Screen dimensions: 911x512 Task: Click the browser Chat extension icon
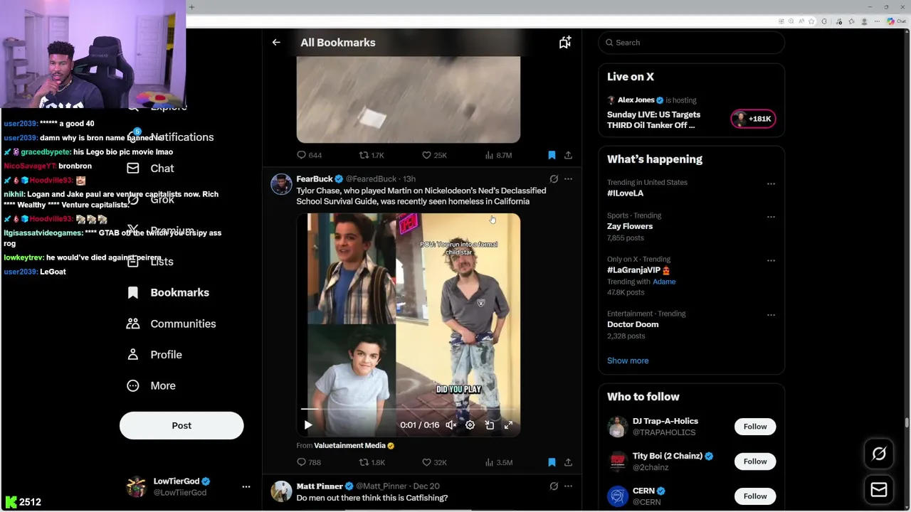click(x=896, y=21)
